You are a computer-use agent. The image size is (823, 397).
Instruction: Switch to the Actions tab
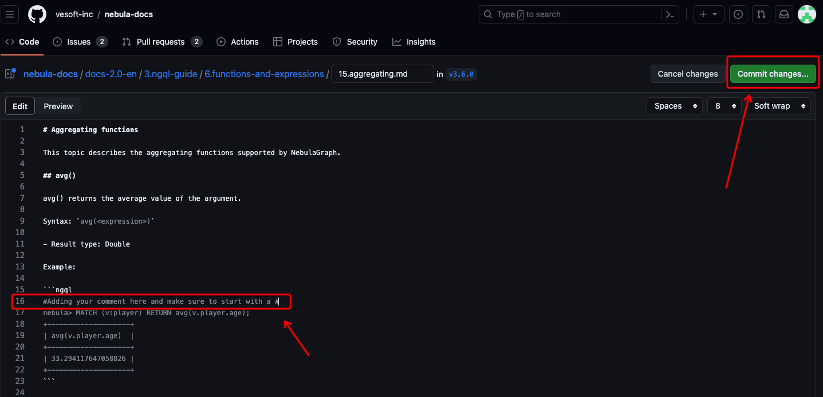pyautogui.click(x=238, y=42)
